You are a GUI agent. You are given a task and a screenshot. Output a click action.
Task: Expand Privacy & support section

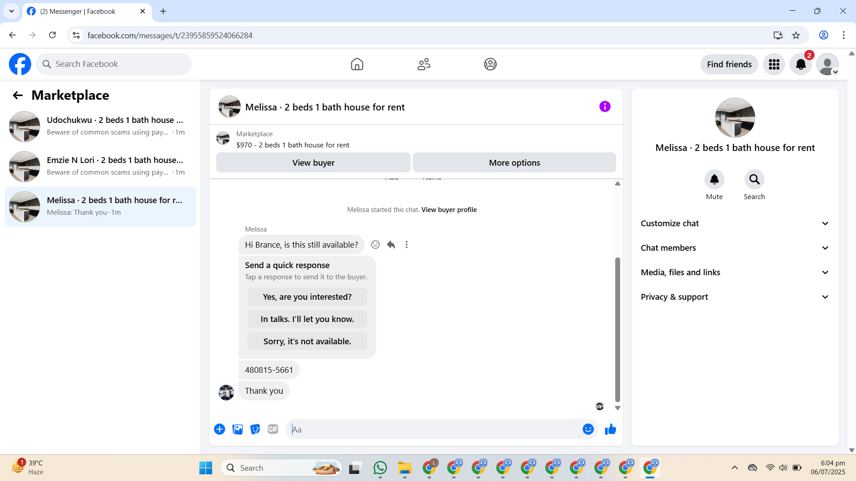point(735,297)
